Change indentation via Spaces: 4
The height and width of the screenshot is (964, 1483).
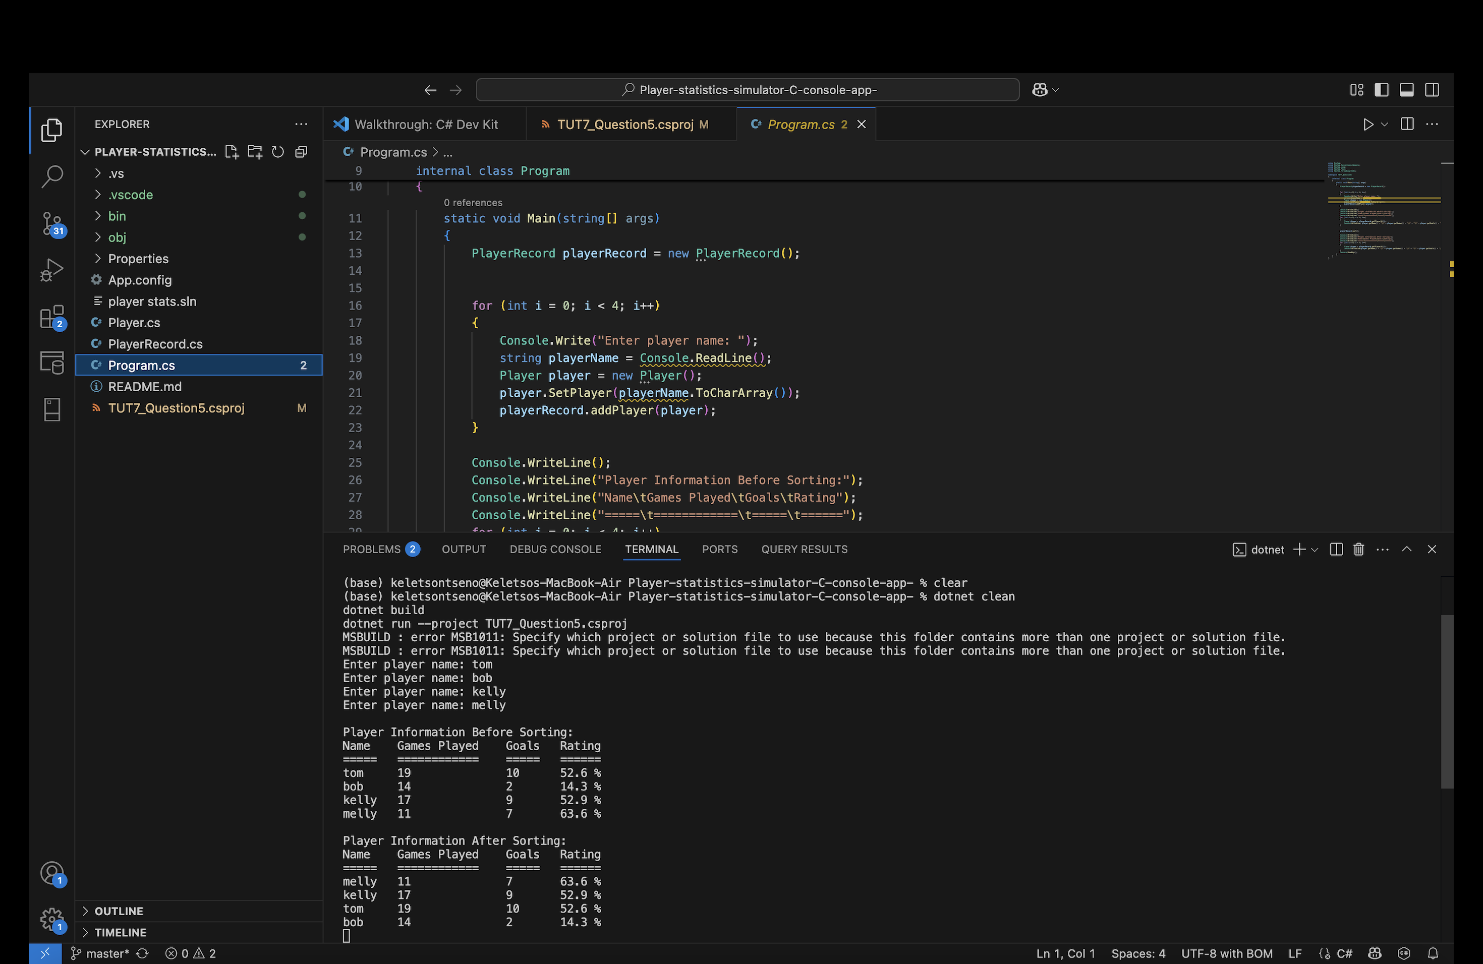(1138, 953)
